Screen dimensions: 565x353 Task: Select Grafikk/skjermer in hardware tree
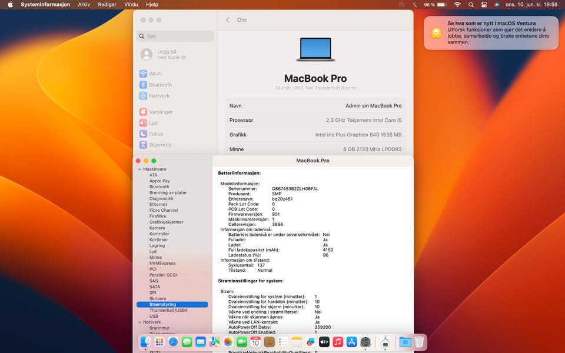point(167,222)
